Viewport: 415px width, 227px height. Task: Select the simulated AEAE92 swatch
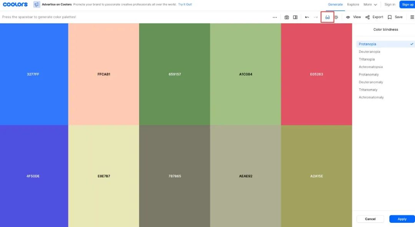click(x=246, y=176)
